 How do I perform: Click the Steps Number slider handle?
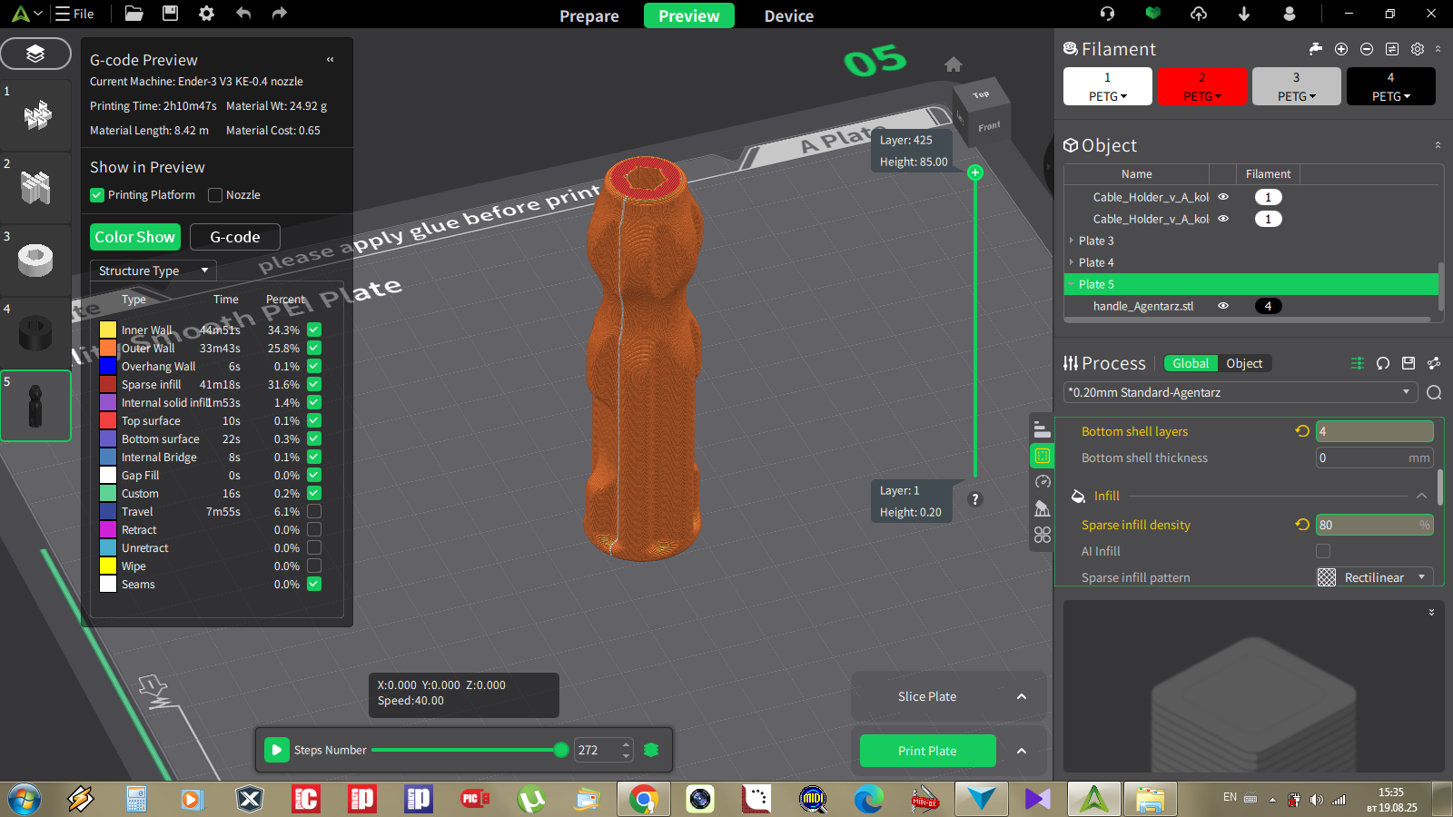pyautogui.click(x=561, y=750)
